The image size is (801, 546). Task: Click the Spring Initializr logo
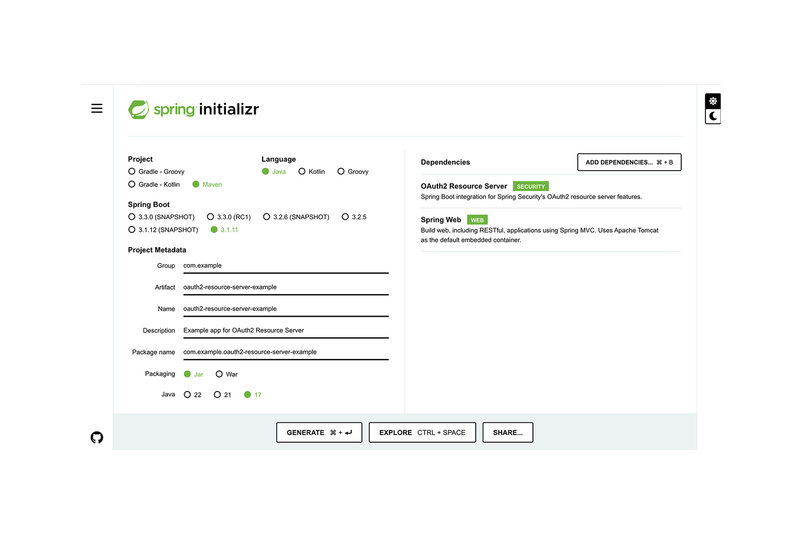194,109
